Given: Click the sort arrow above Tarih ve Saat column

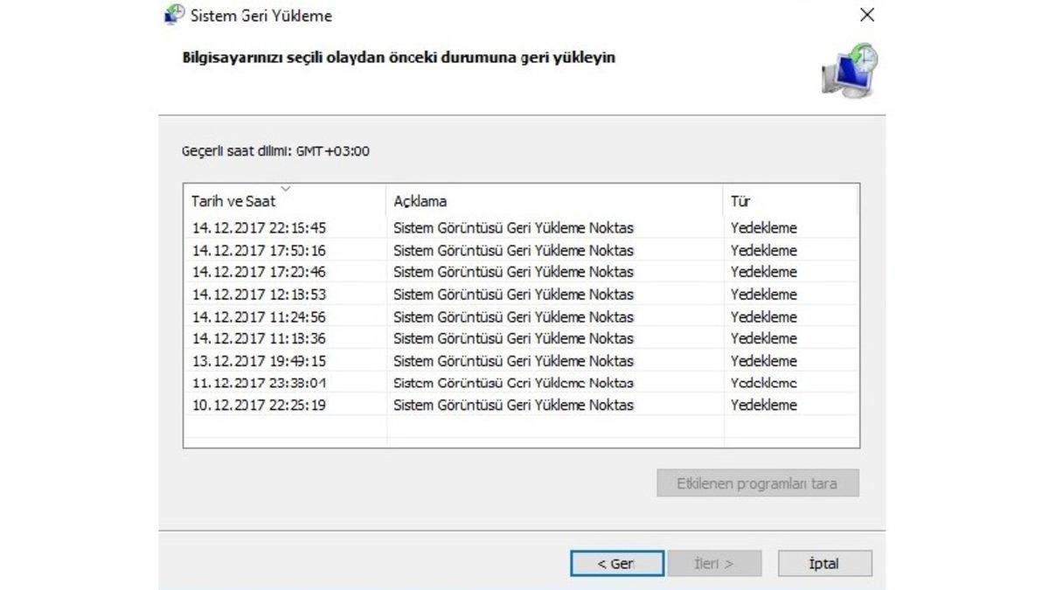Looking at the screenshot, I should (285, 187).
